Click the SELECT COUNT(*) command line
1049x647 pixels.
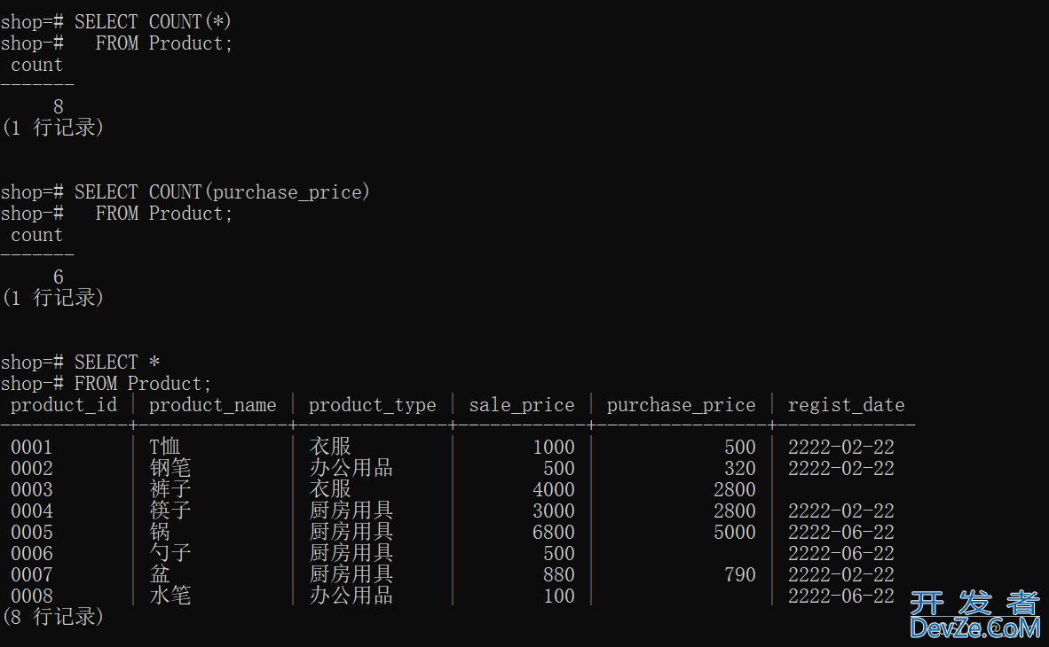(153, 22)
